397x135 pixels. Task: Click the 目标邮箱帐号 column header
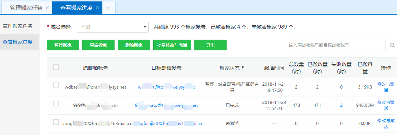click(x=166, y=68)
